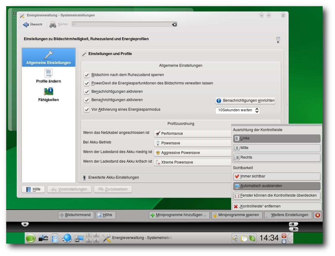Click the green NVIDIA tray icon

pyautogui.click(x=252, y=238)
